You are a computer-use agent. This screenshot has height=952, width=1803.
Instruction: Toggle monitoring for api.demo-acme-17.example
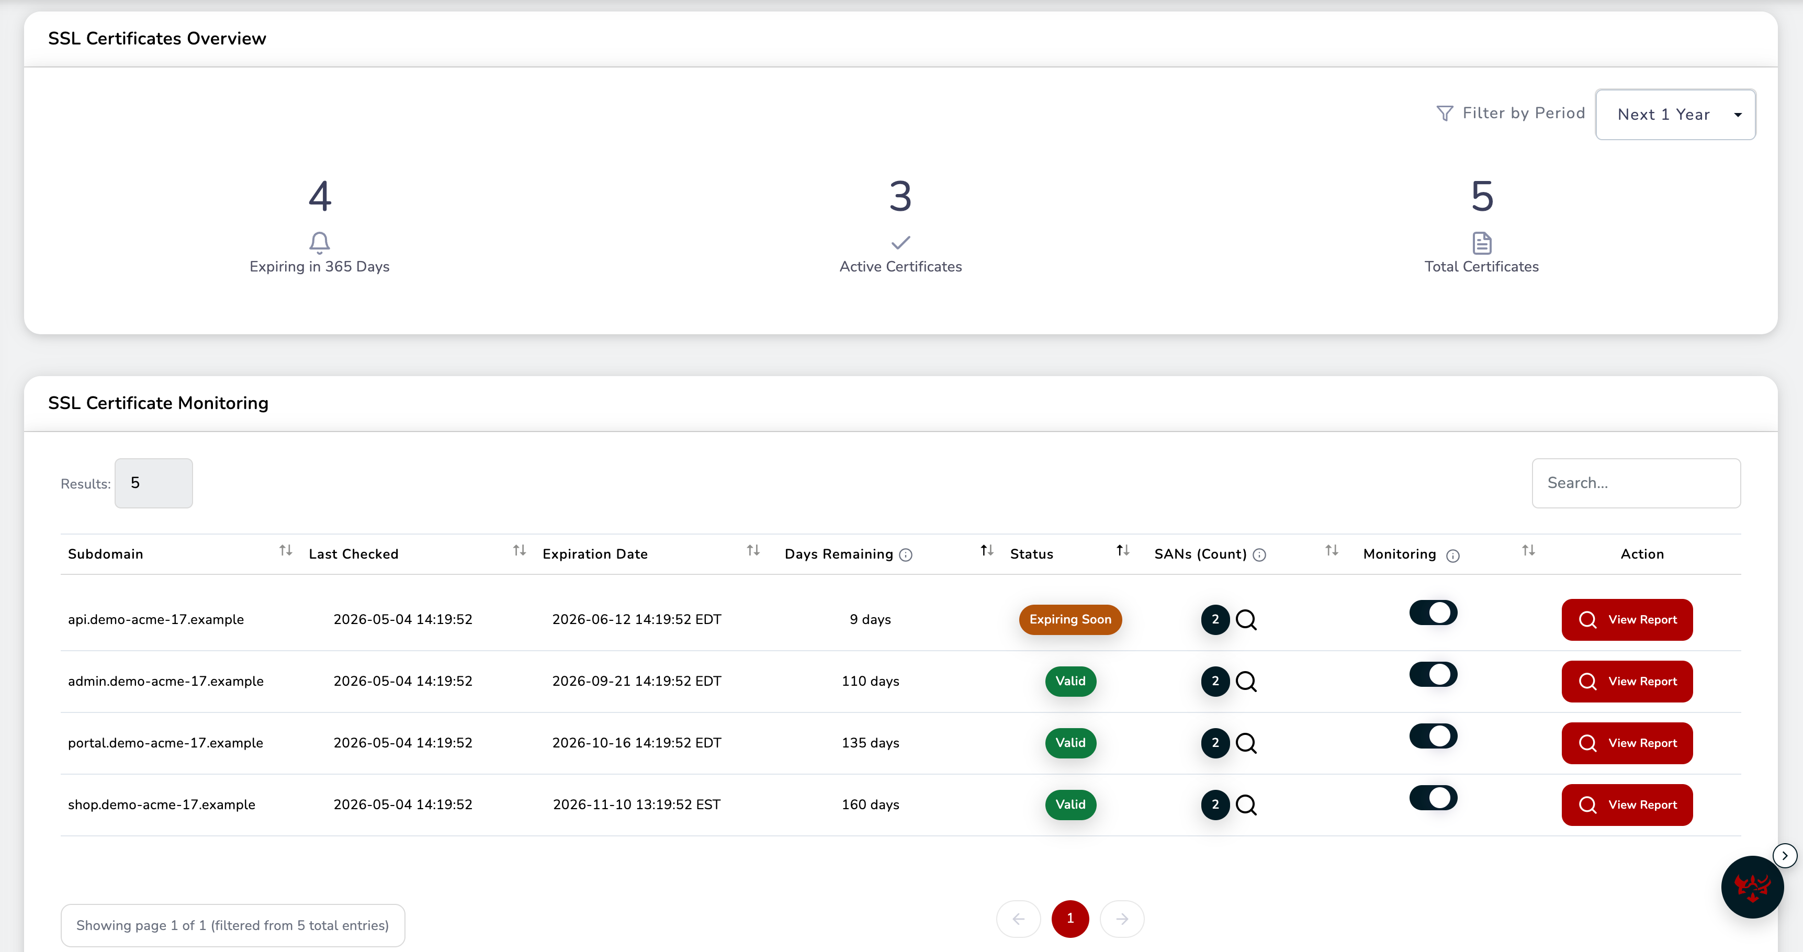click(x=1434, y=613)
